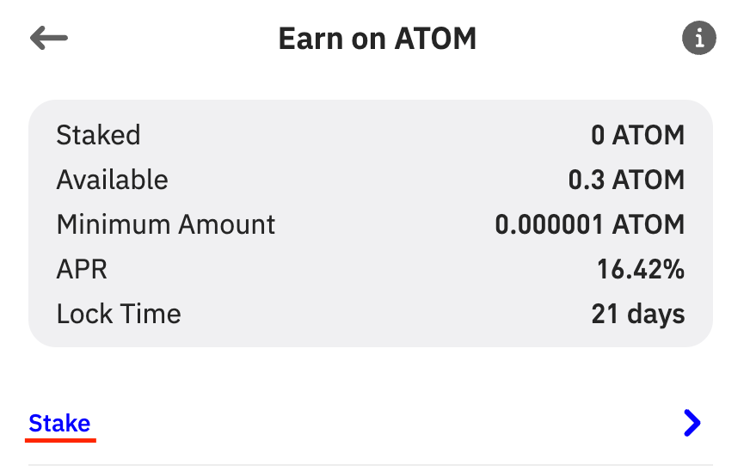Click the red underline beneath Stake
This screenshot has height=471, width=750.
coord(60,440)
